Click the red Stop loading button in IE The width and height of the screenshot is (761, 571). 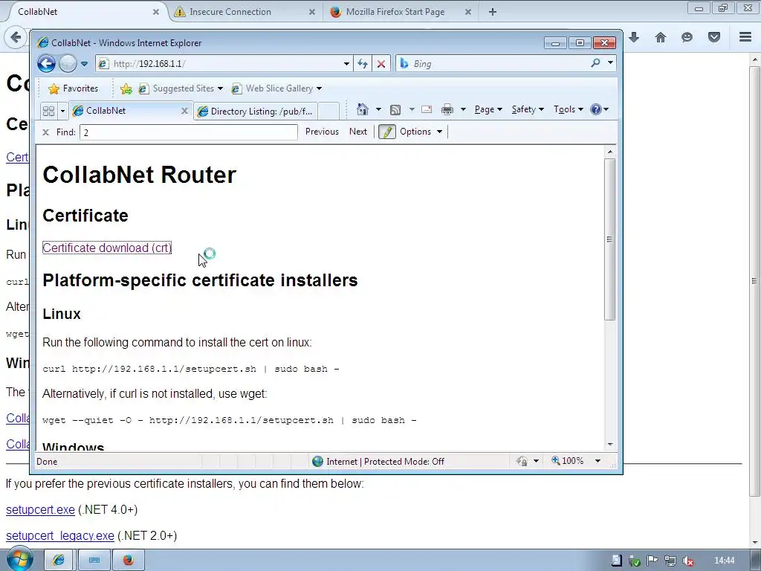point(381,64)
